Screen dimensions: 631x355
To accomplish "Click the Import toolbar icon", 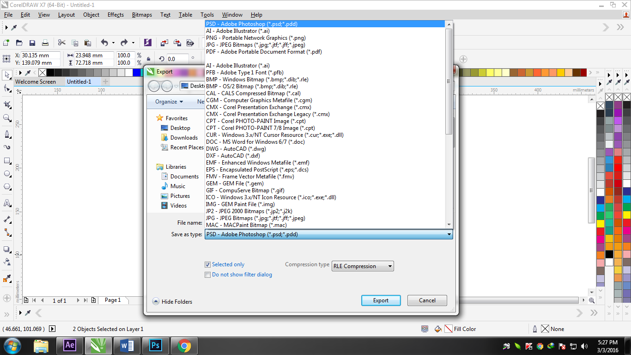I will (164, 43).
